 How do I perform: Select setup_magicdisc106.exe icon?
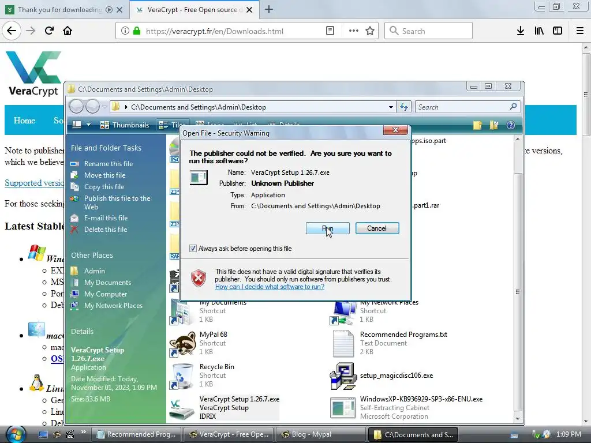(343, 376)
